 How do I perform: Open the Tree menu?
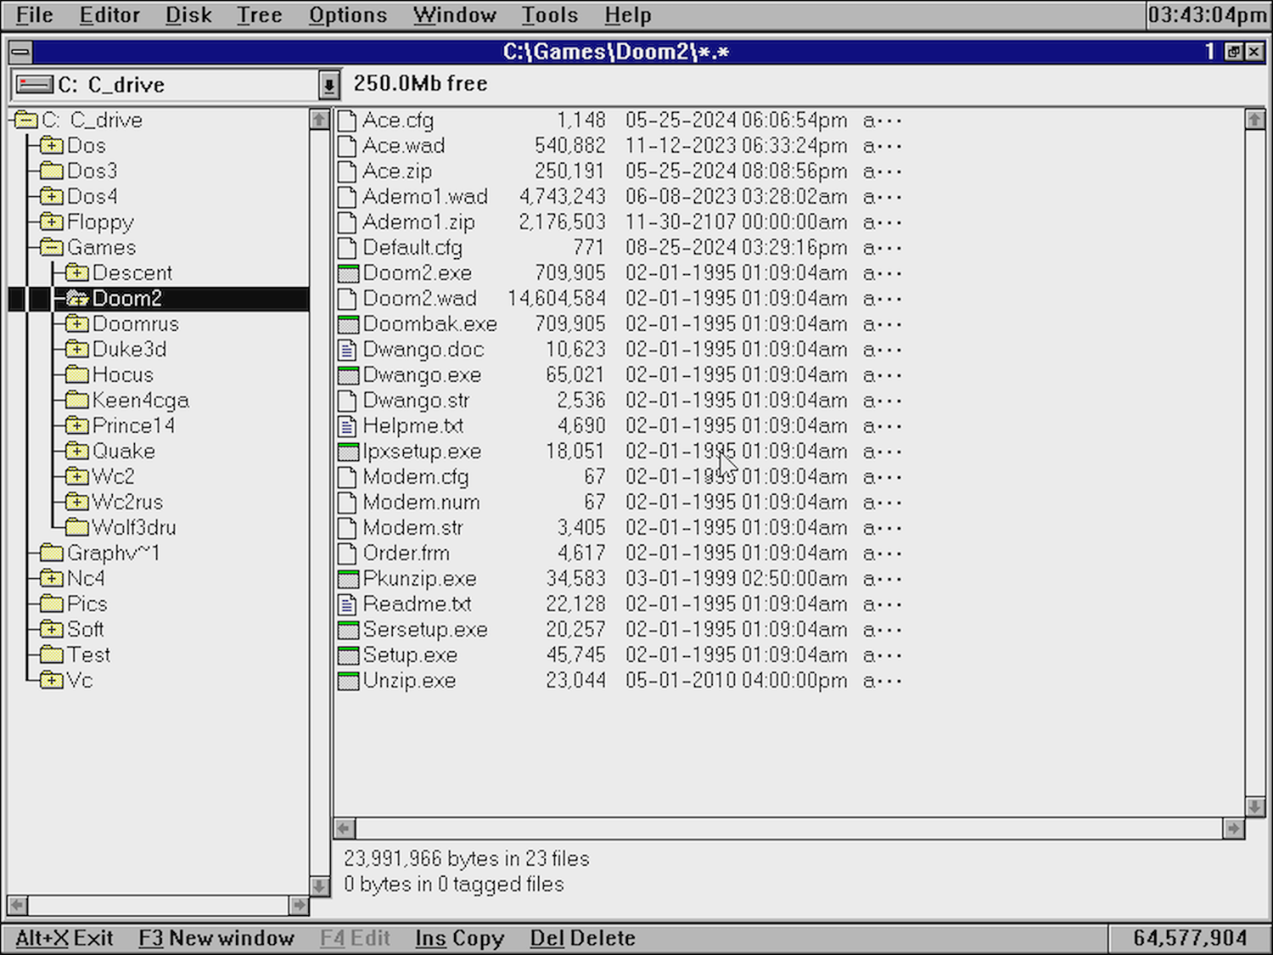[259, 15]
